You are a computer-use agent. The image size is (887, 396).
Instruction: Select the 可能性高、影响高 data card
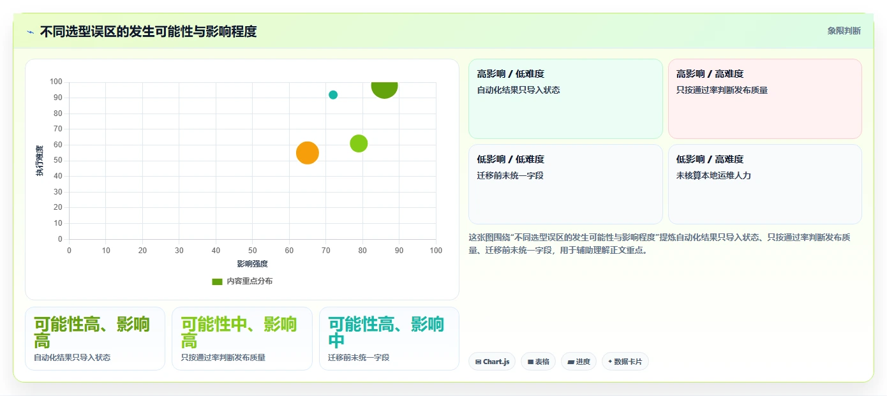[x=95, y=339]
